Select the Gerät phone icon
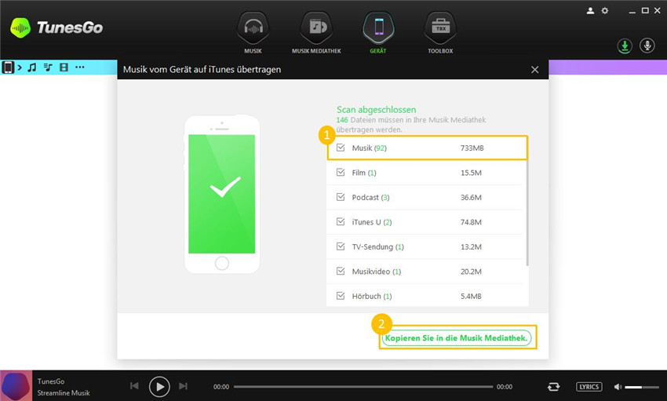The image size is (667, 401). 378,28
